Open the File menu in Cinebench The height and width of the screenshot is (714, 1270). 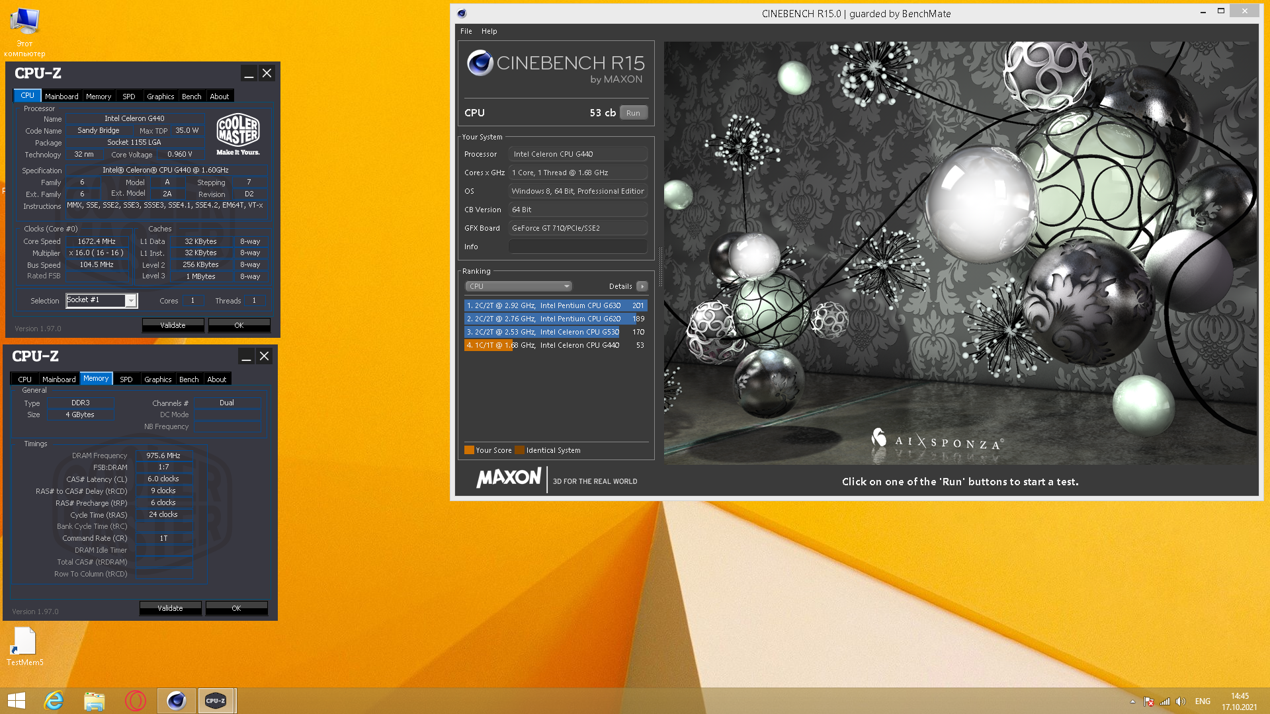(466, 31)
